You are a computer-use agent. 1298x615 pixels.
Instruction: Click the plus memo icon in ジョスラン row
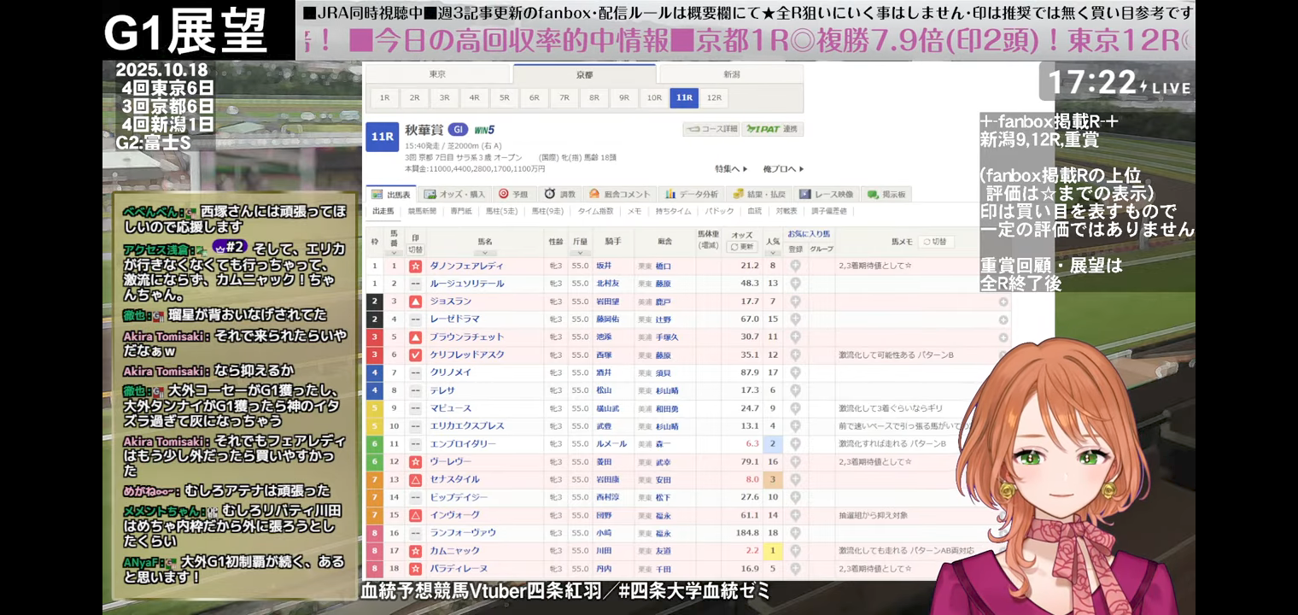[x=1003, y=302]
